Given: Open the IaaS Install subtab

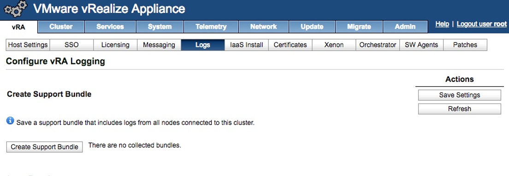Looking at the screenshot, I should [x=246, y=45].
